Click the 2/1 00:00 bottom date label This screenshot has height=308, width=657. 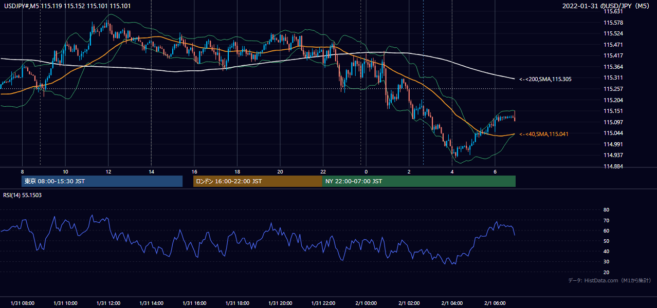coord(366,303)
